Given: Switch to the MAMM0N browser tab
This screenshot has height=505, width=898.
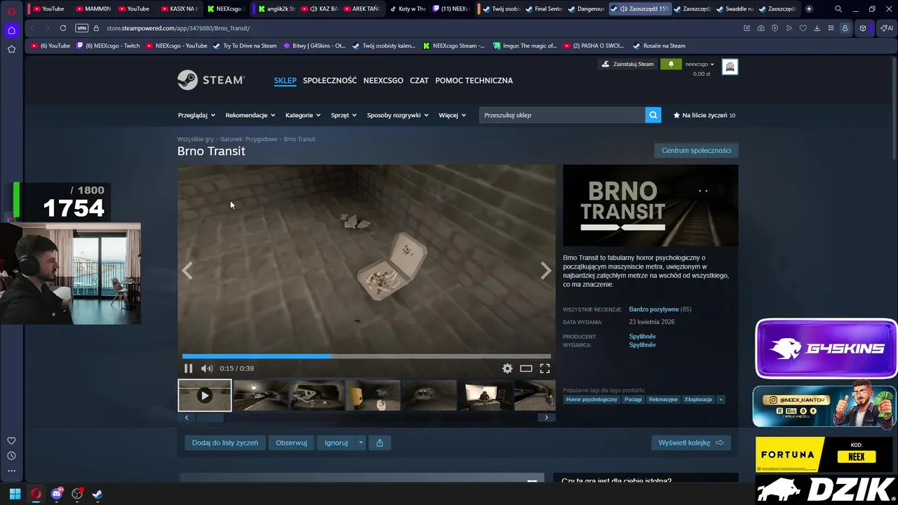Looking at the screenshot, I should click(92, 8).
